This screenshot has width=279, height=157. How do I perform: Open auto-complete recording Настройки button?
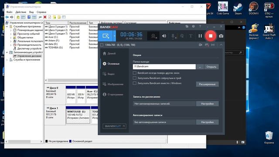coord(208,122)
